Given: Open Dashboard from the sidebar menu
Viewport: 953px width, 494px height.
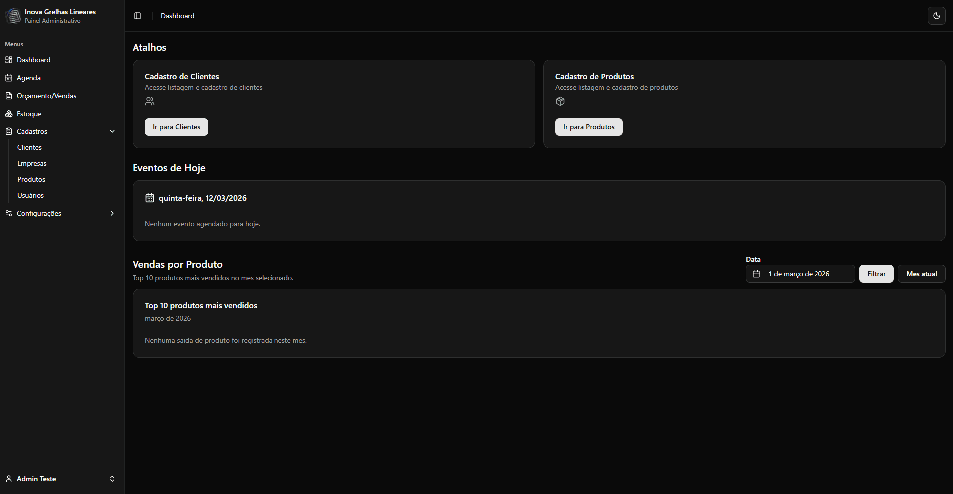Looking at the screenshot, I should [33, 60].
